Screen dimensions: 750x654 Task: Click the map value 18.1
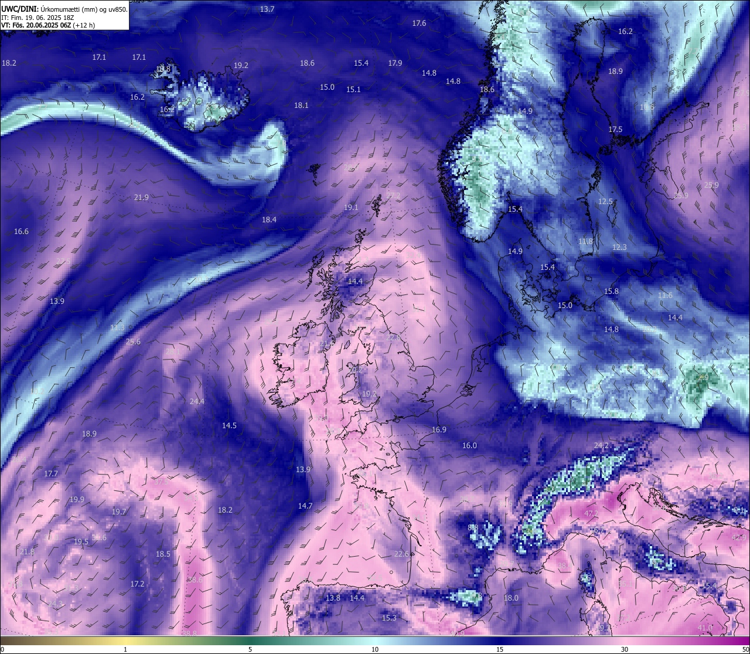(301, 106)
